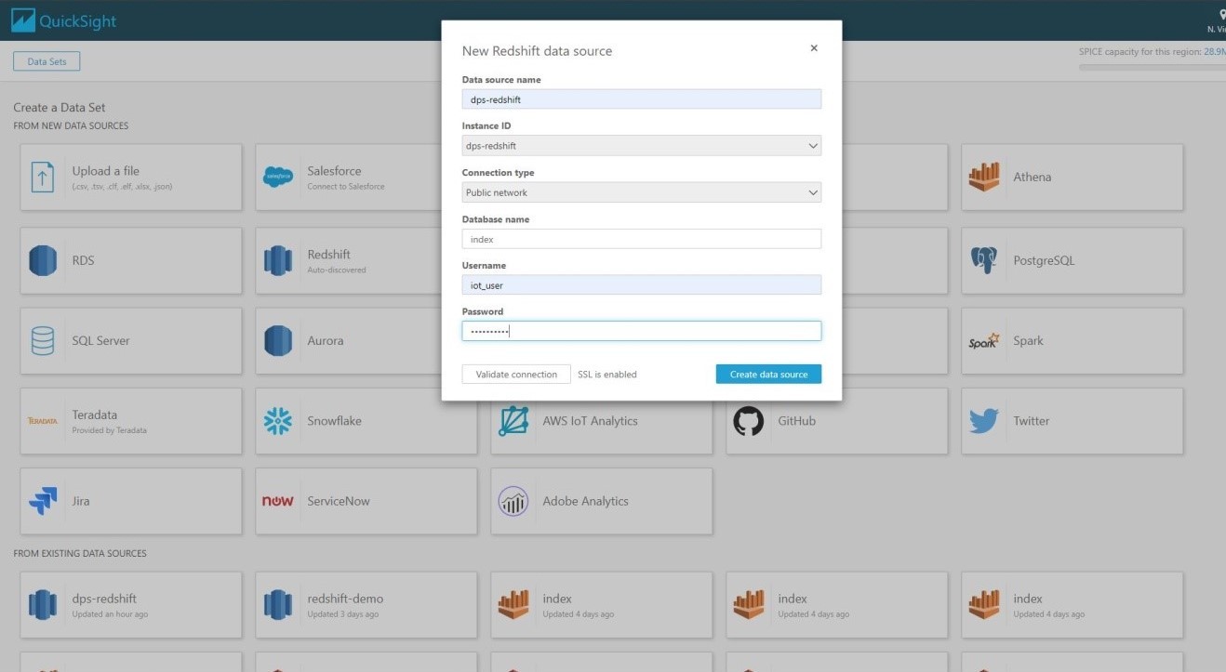1226x672 pixels.
Task: Select the RDS database icon
Action: [43, 260]
